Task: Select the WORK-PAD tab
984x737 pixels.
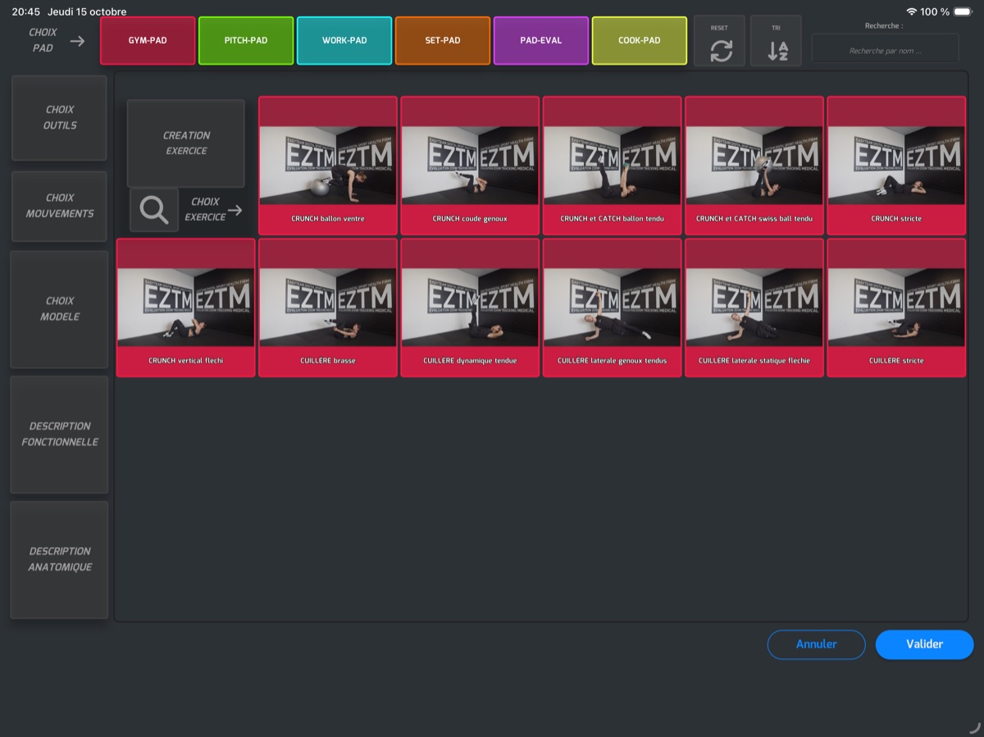Action: (x=344, y=40)
